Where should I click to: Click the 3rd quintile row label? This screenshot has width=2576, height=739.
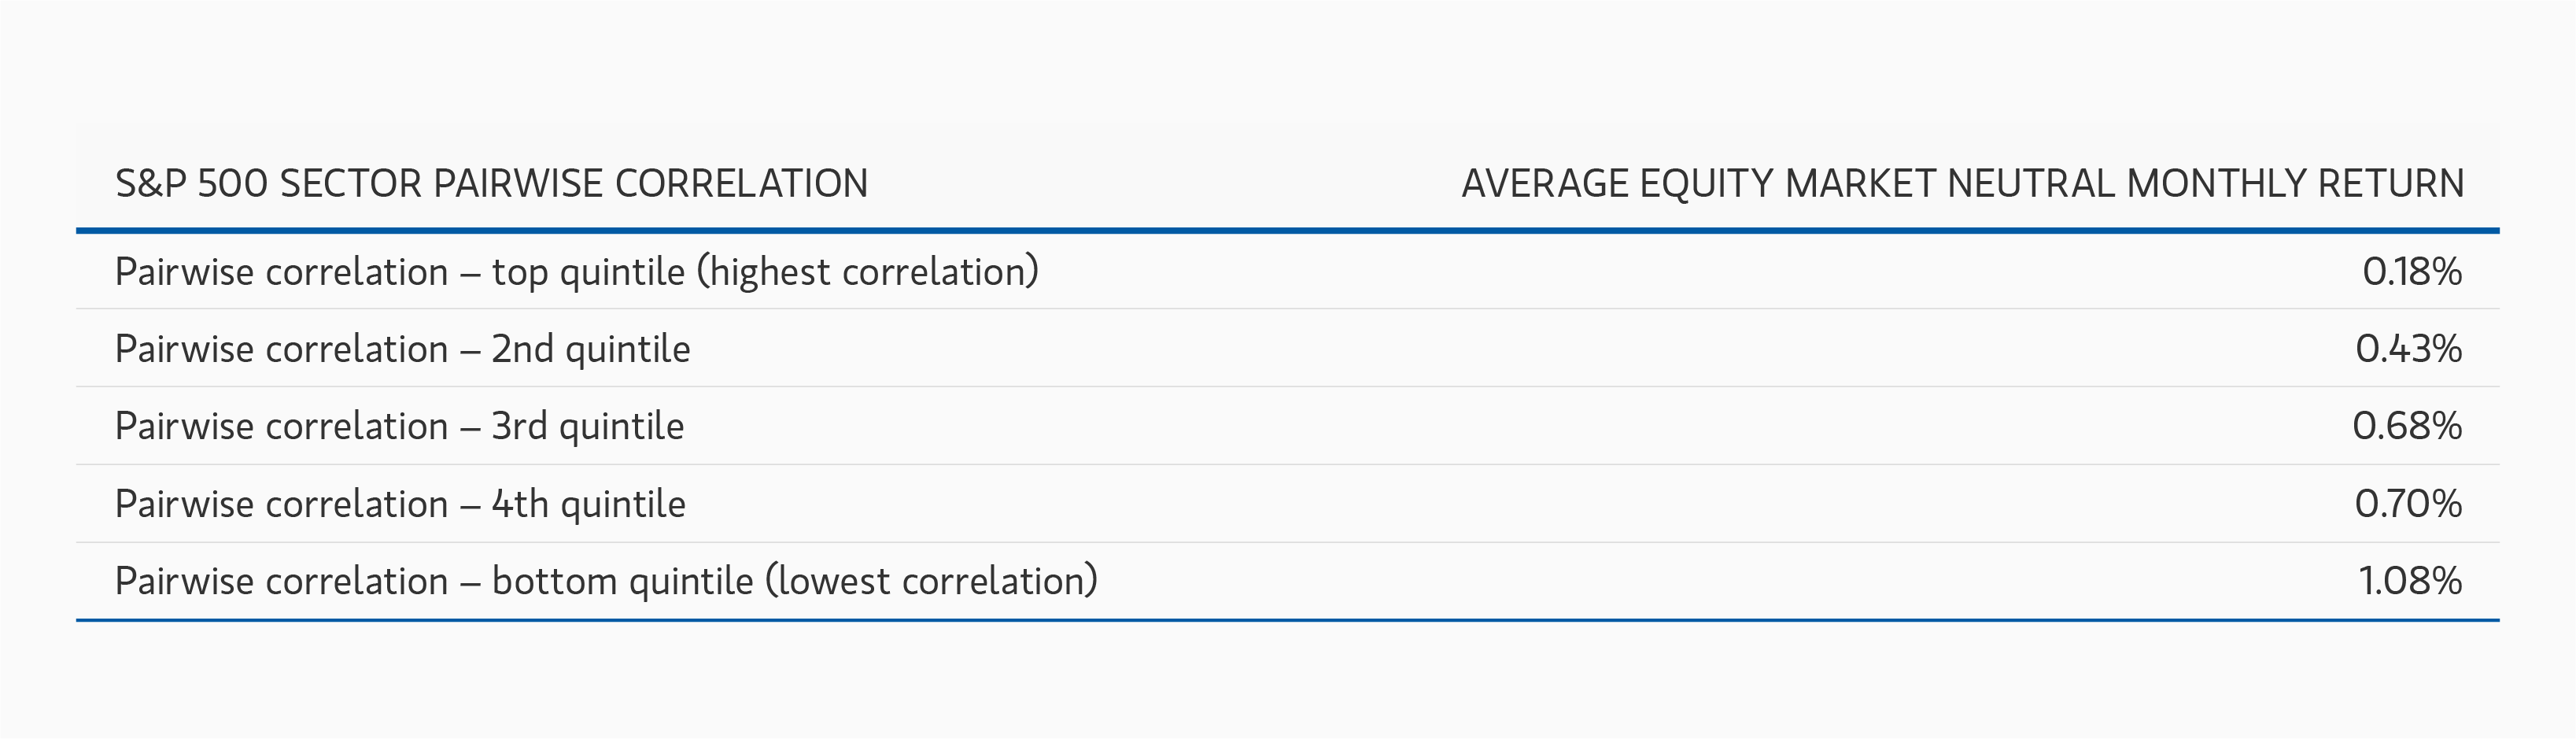(399, 426)
